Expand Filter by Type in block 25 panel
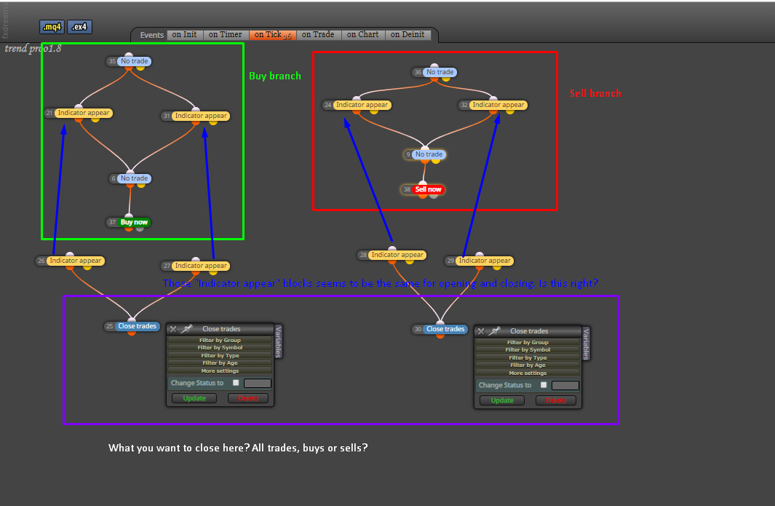Image resolution: width=775 pixels, height=506 pixels. (x=220, y=355)
